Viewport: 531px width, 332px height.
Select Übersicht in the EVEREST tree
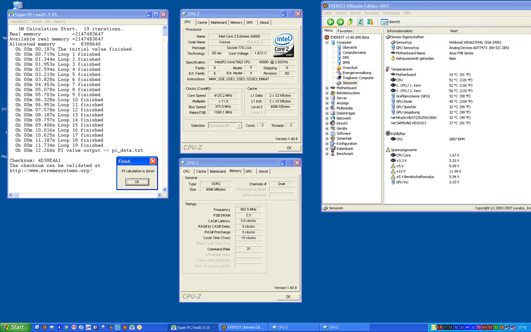[x=350, y=48]
